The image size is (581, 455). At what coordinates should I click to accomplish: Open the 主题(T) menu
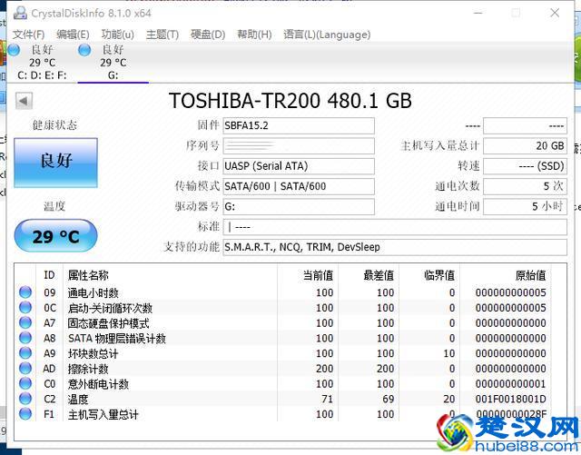tap(162, 35)
